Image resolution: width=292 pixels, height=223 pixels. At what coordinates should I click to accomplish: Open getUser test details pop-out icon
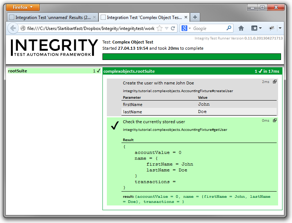point(274,121)
